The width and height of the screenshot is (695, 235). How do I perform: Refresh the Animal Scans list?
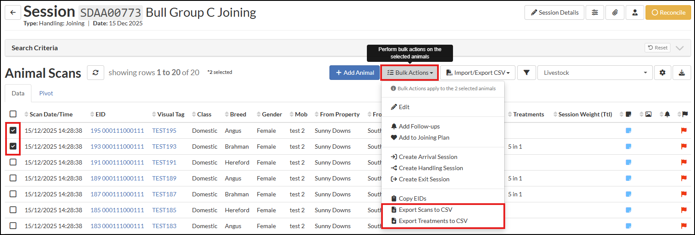click(x=96, y=73)
